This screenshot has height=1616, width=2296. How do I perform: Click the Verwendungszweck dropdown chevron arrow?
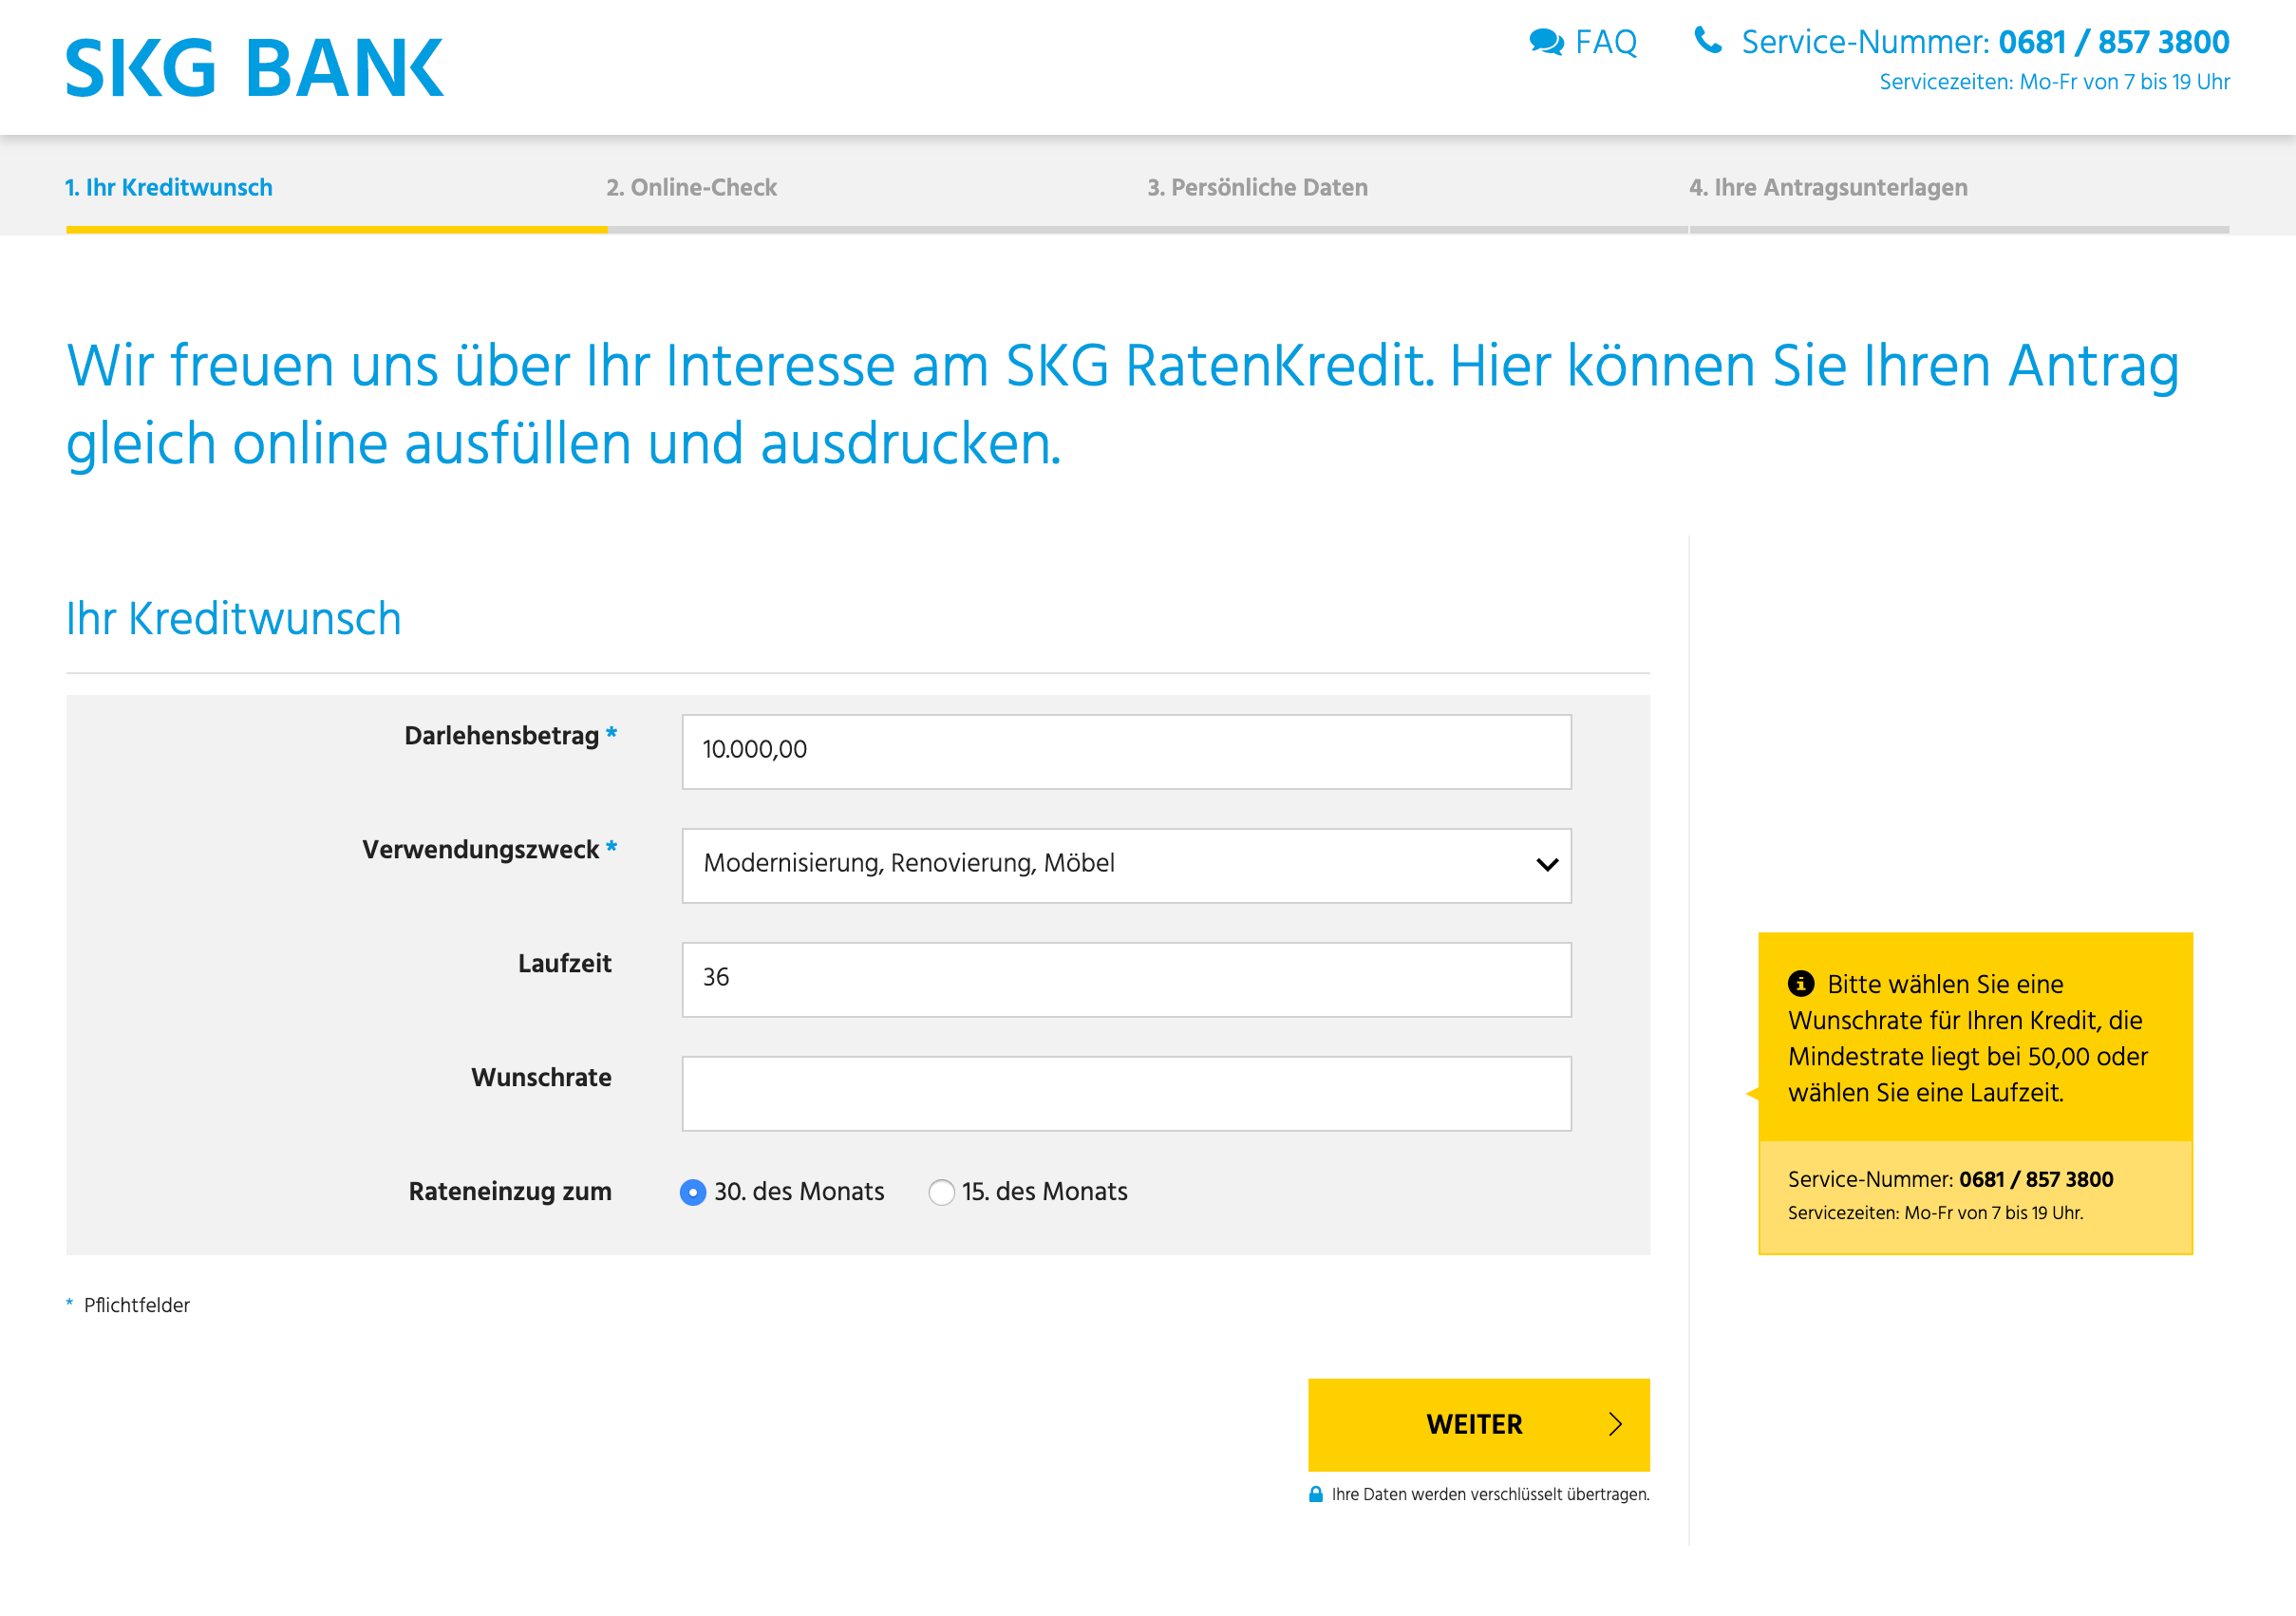tap(1546, 865)
